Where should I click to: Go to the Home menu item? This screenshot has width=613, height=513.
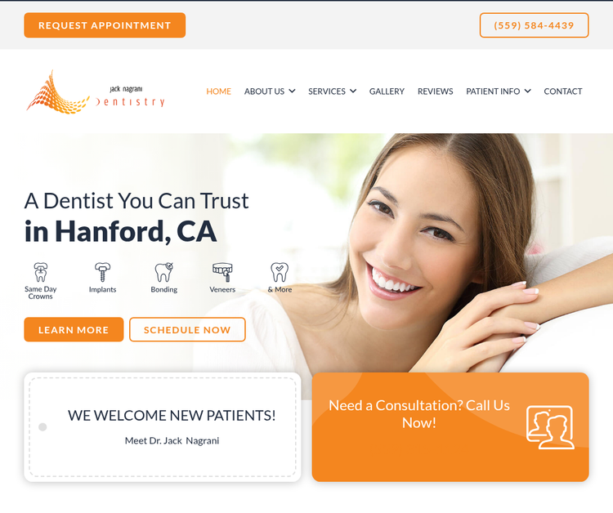[218, 91]
